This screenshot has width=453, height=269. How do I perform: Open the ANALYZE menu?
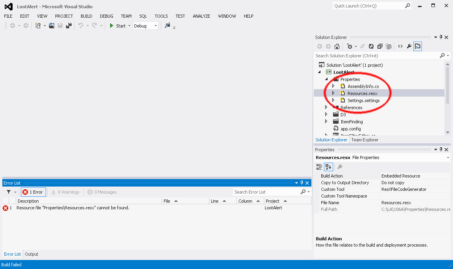pos(201,16)
